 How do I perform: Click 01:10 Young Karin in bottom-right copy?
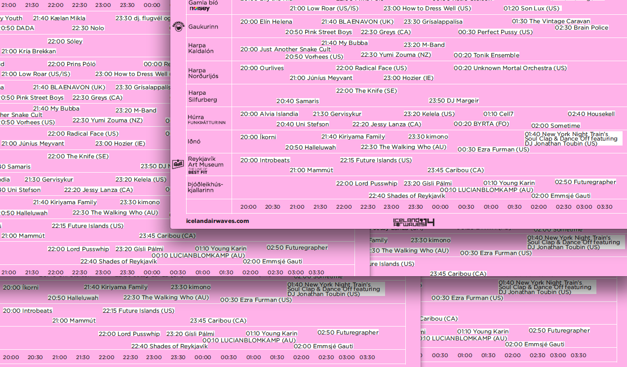coord(483,331)
